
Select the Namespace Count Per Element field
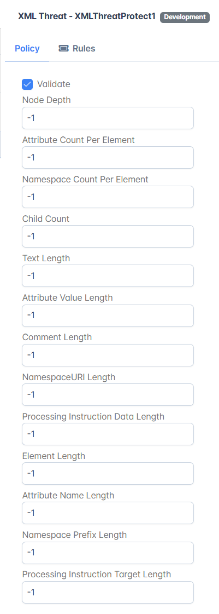(x=108, y=197)
